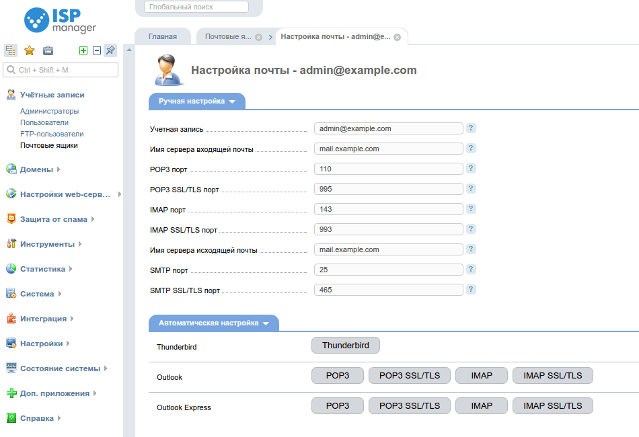Show help for POP3 SSL/TLS порт
The image size is (639, 437).
pos(471,188)
